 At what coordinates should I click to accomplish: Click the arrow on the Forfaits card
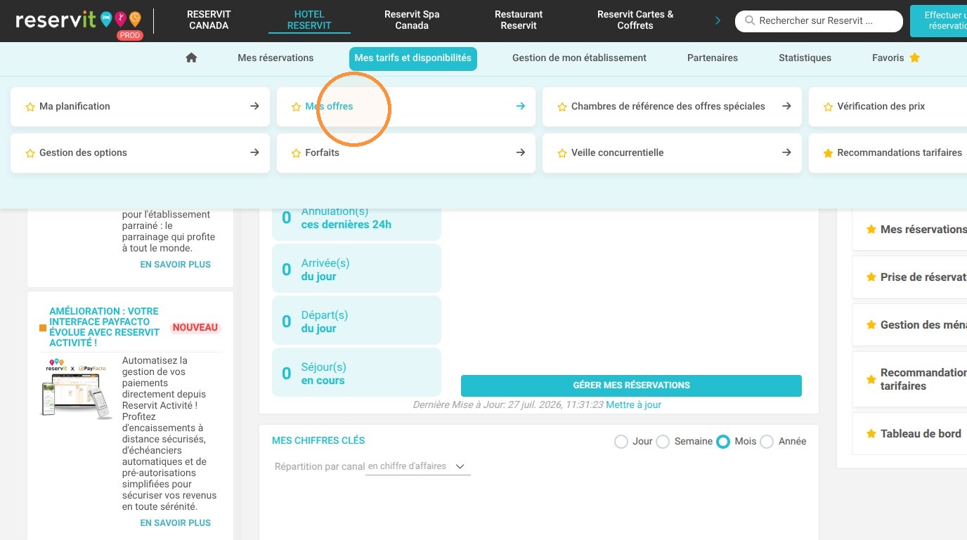(521, 152)
